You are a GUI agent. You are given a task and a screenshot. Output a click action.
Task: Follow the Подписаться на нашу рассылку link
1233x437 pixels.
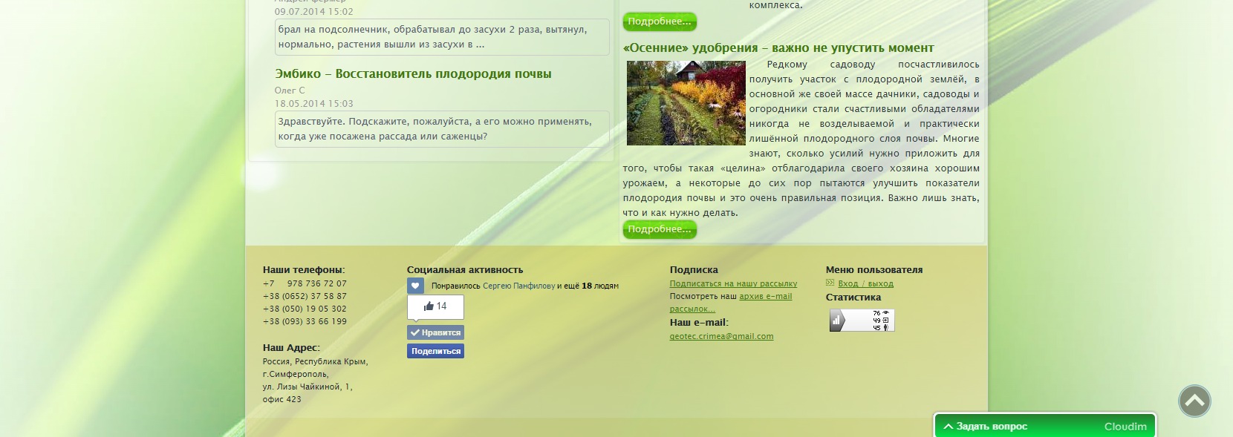(733, 283)
